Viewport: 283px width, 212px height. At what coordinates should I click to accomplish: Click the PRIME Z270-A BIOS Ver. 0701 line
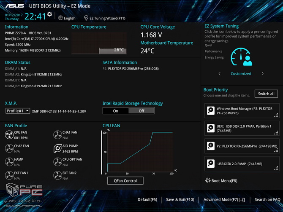click(28, 33)
